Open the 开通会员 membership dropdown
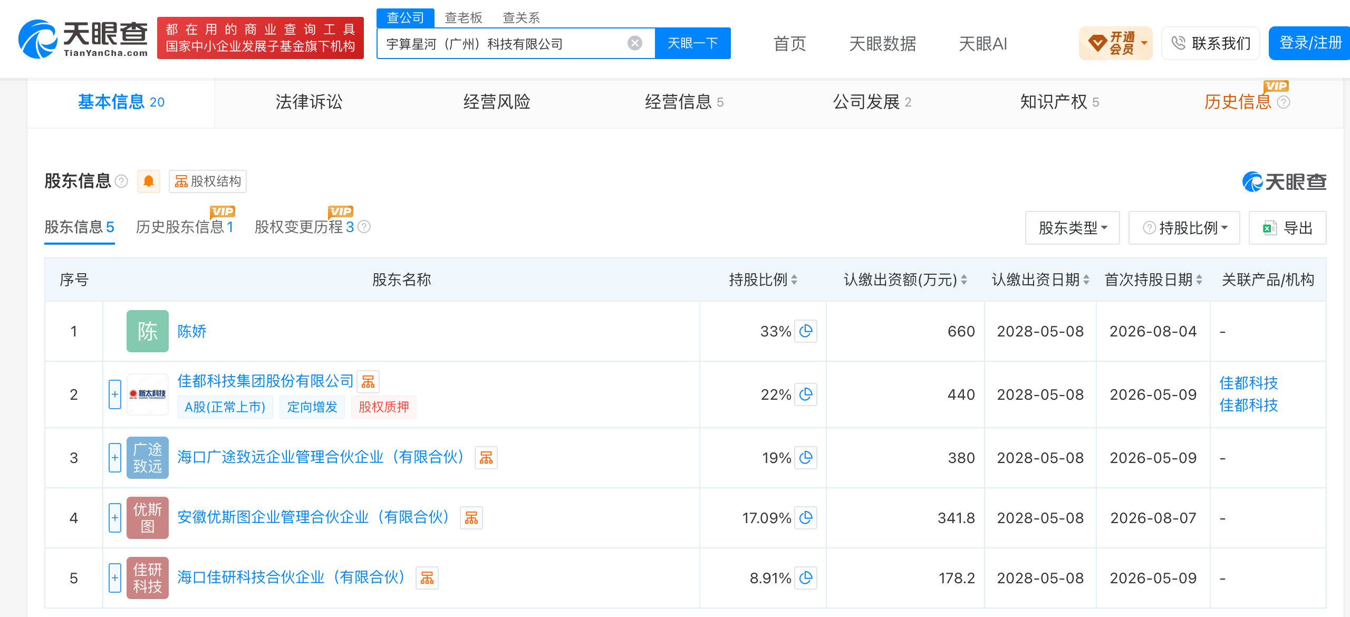The width and height of the screenshot is (1350, 617). coord(1116,43)
